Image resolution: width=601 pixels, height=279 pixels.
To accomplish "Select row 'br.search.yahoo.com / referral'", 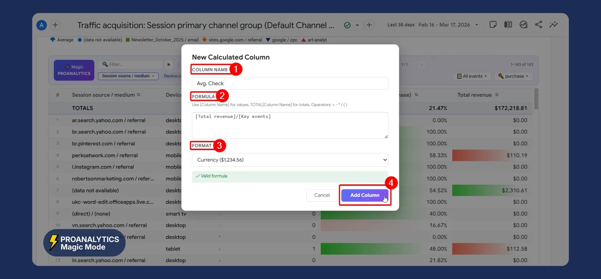I will click(x=109, y=132).
